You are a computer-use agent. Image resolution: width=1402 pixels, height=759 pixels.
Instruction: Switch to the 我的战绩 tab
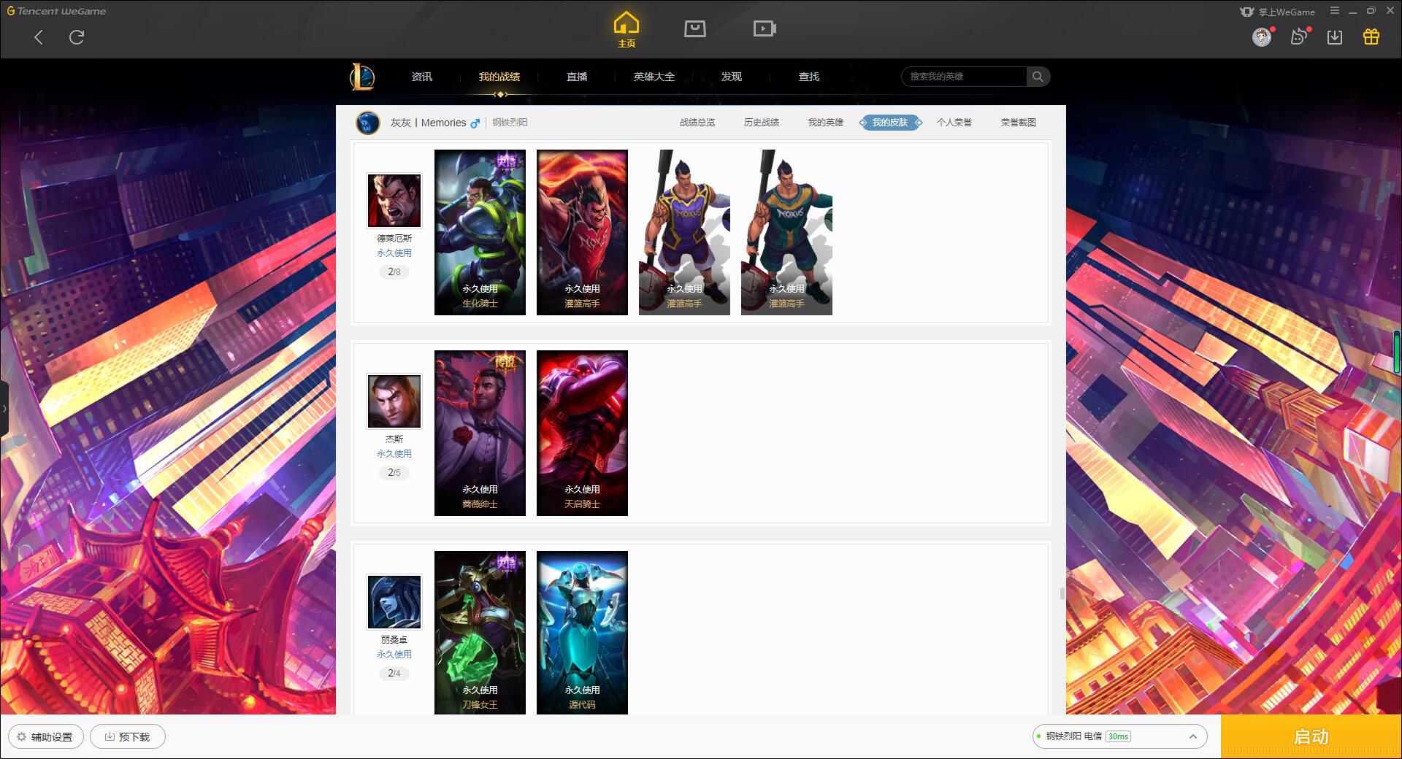(x=499, y=77)
